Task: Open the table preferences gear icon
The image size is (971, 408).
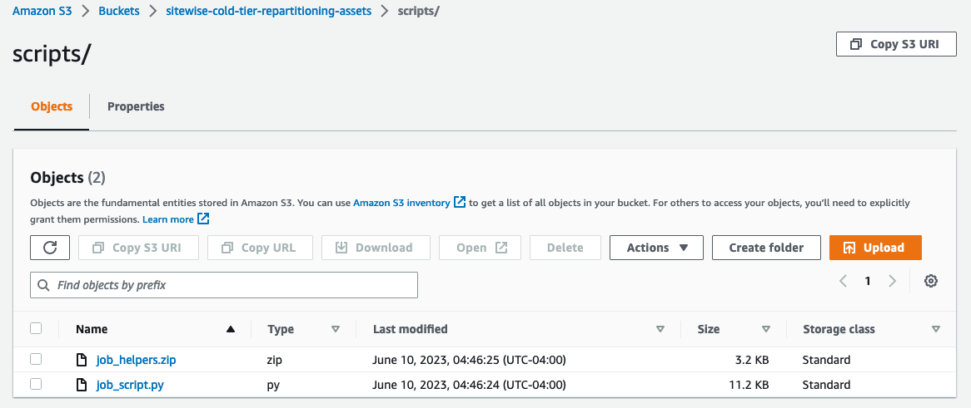Action: point(931,281)
